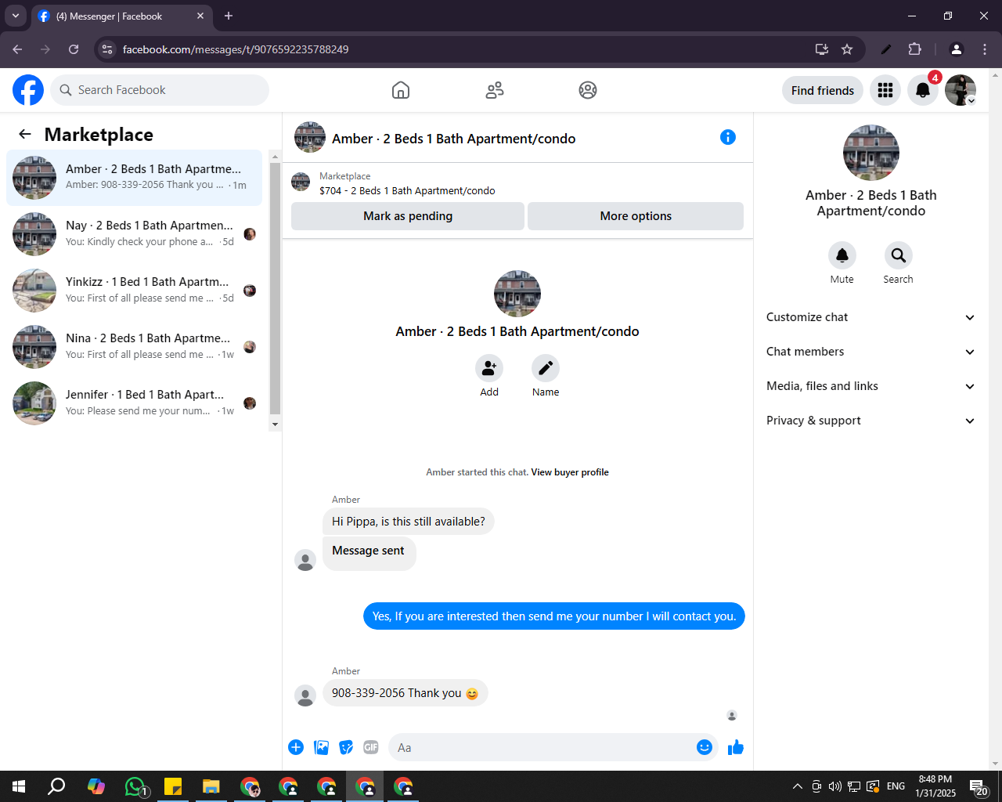This screenshot has height=802, width=1002.
Task: Open File Explorer from the taskbar
Action: point(211,786)
